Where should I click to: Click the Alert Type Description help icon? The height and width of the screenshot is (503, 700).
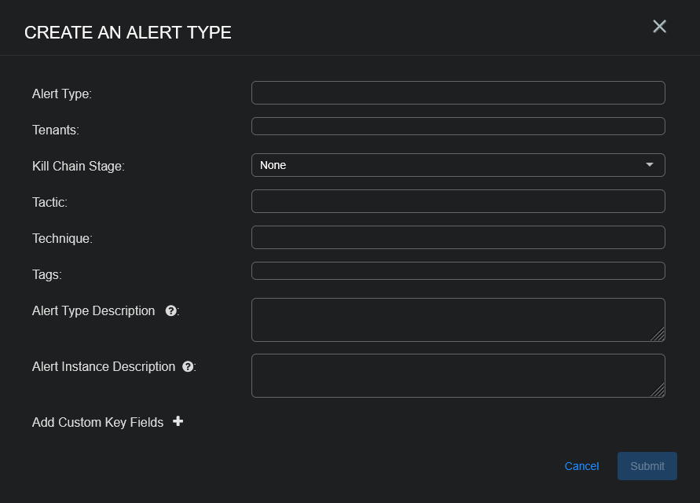[x=170, y=311]
